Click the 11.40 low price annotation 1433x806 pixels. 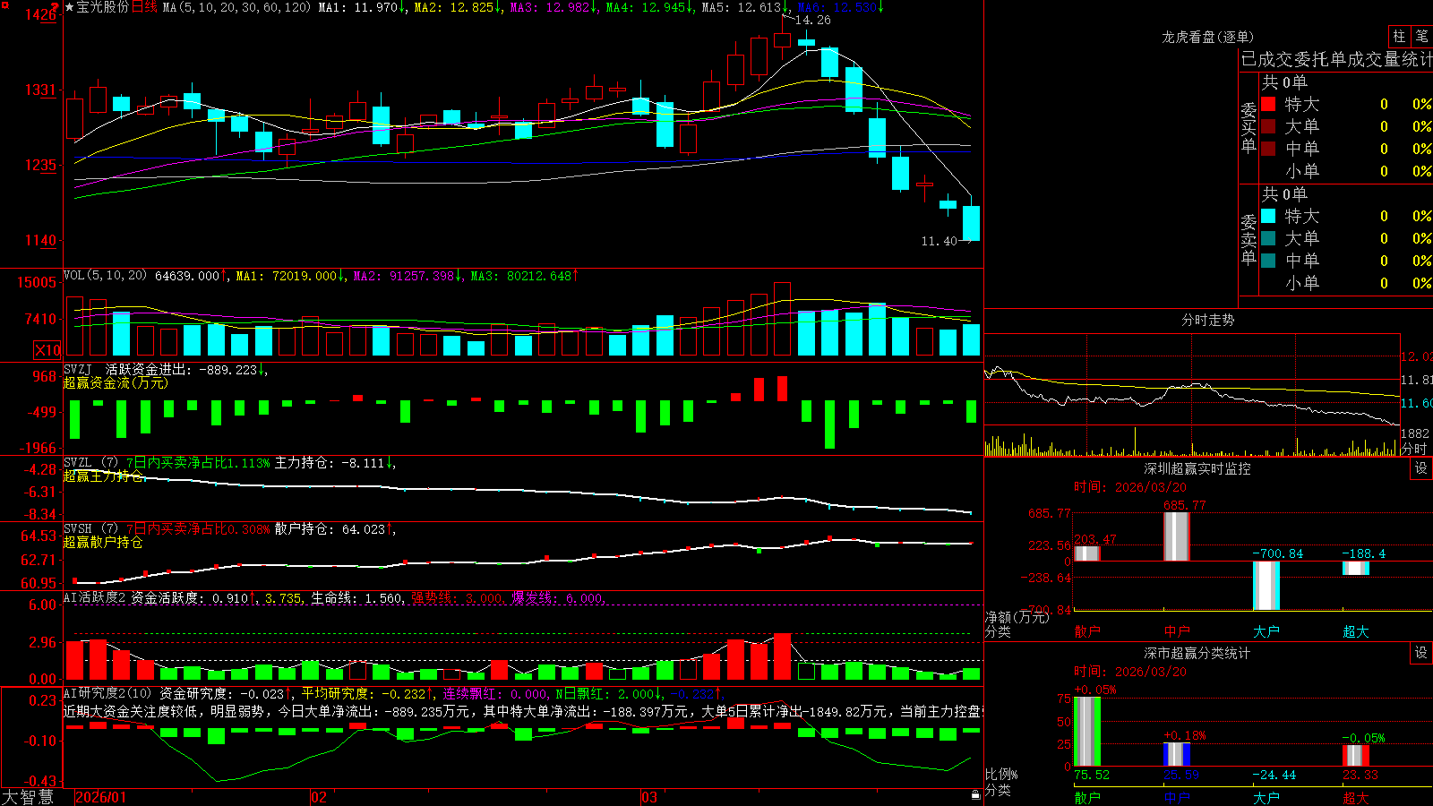(939, 241)
